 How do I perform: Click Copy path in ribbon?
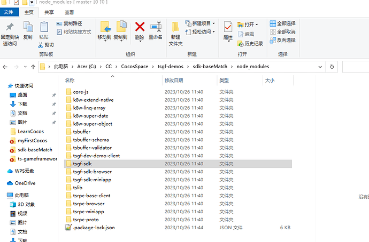[70, 23]
